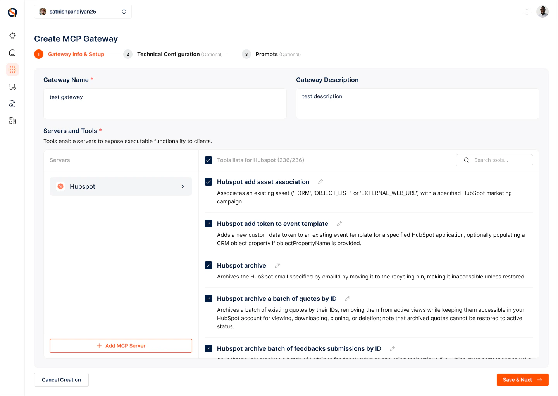
Task: Click the Add MCP Server button
Action: pos(121,345)
